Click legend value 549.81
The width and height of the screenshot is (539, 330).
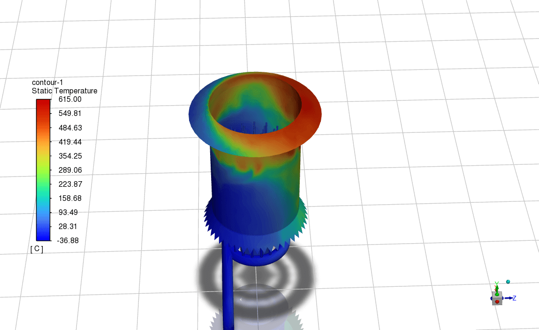pyautogui.click(x=70, y=114)
